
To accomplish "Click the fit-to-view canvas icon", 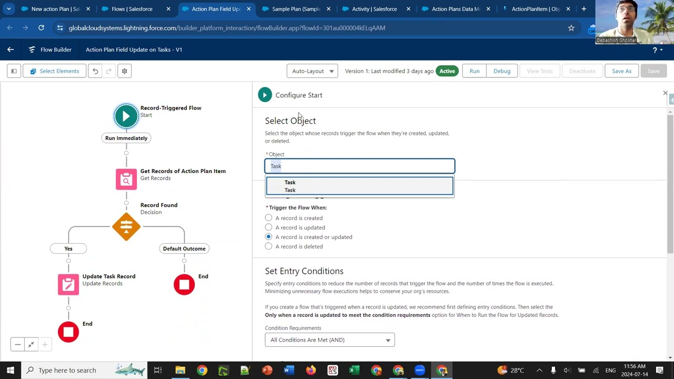I will point(31,345).
